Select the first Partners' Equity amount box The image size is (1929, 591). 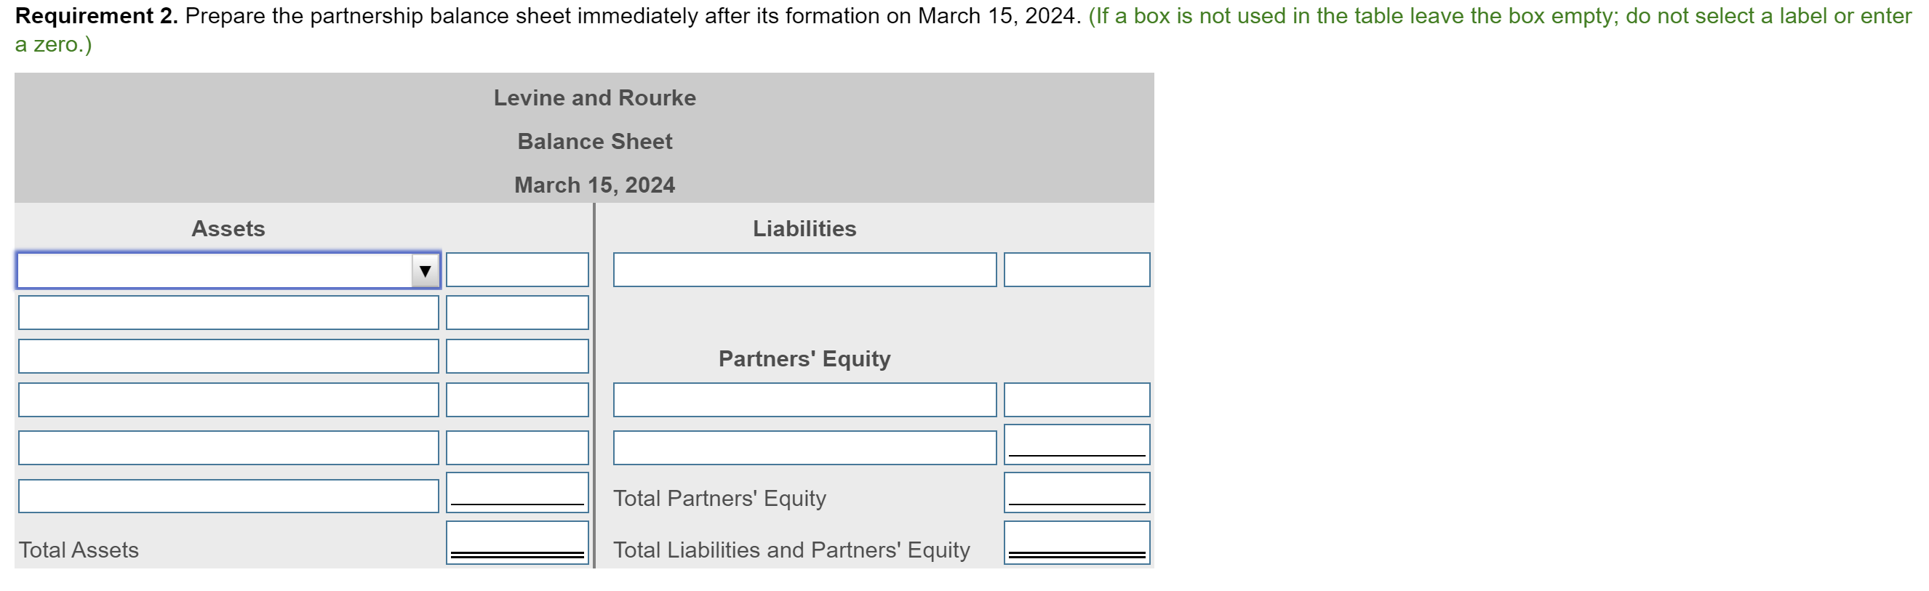(x=1076, y=401)
